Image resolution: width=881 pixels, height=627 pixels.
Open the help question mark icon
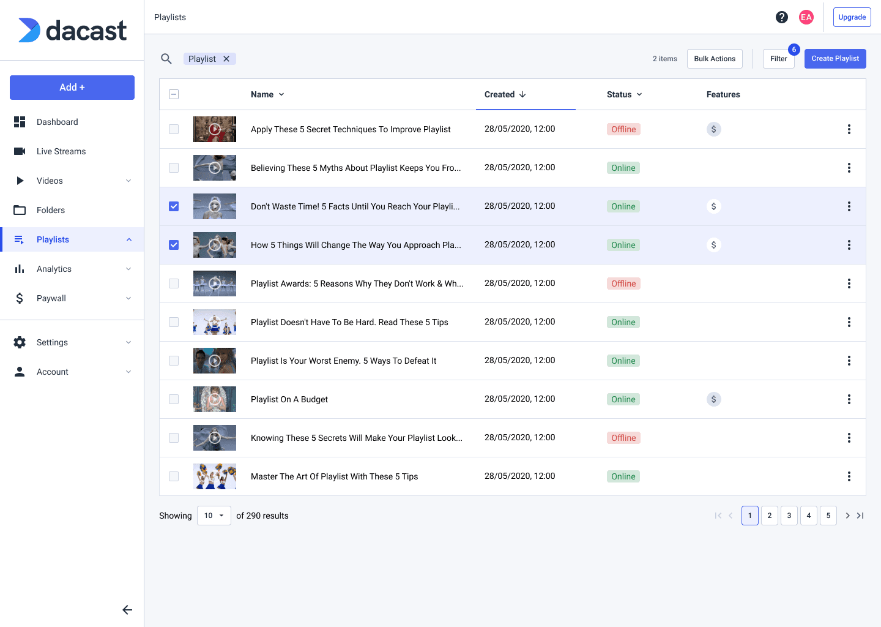point(782,17)
